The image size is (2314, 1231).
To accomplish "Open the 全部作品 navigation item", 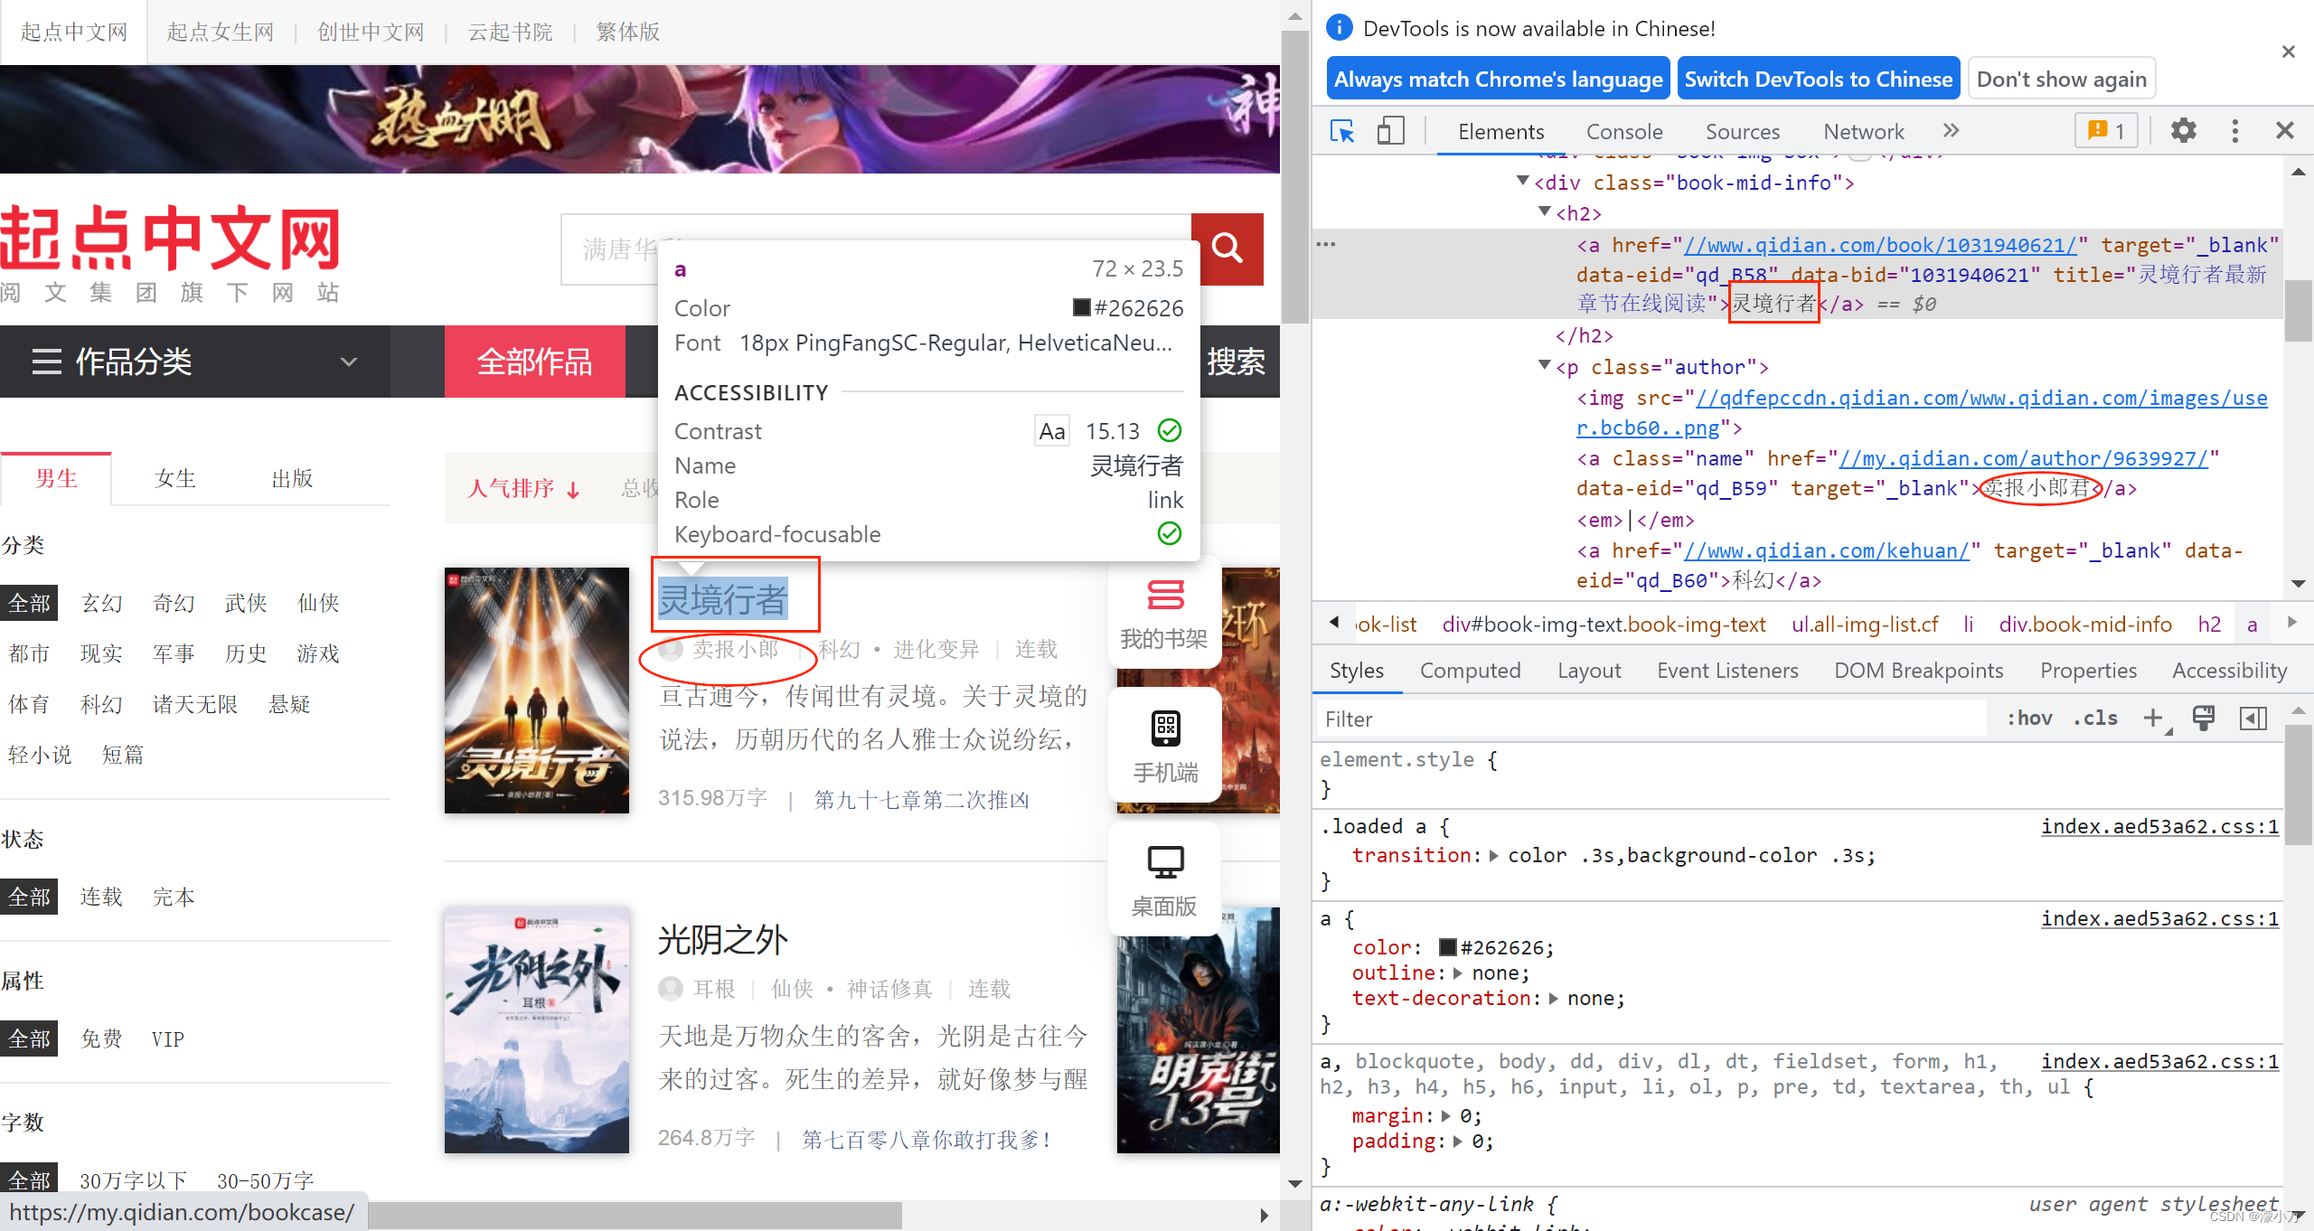I will pyautogui.click(x=534, y=362).
